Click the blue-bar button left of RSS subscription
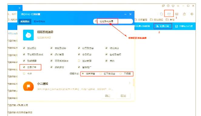The image size is (201, 116). pyautogui.click(x=142, y=26)
